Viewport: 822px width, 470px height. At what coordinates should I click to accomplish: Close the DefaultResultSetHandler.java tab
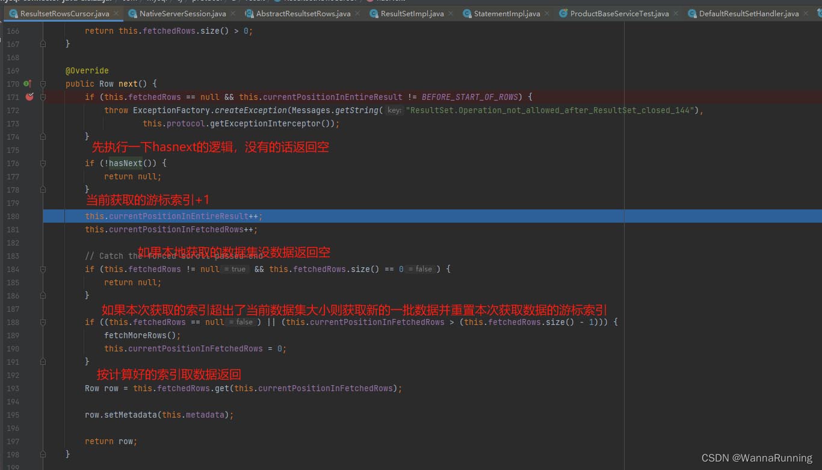point(806,13)
